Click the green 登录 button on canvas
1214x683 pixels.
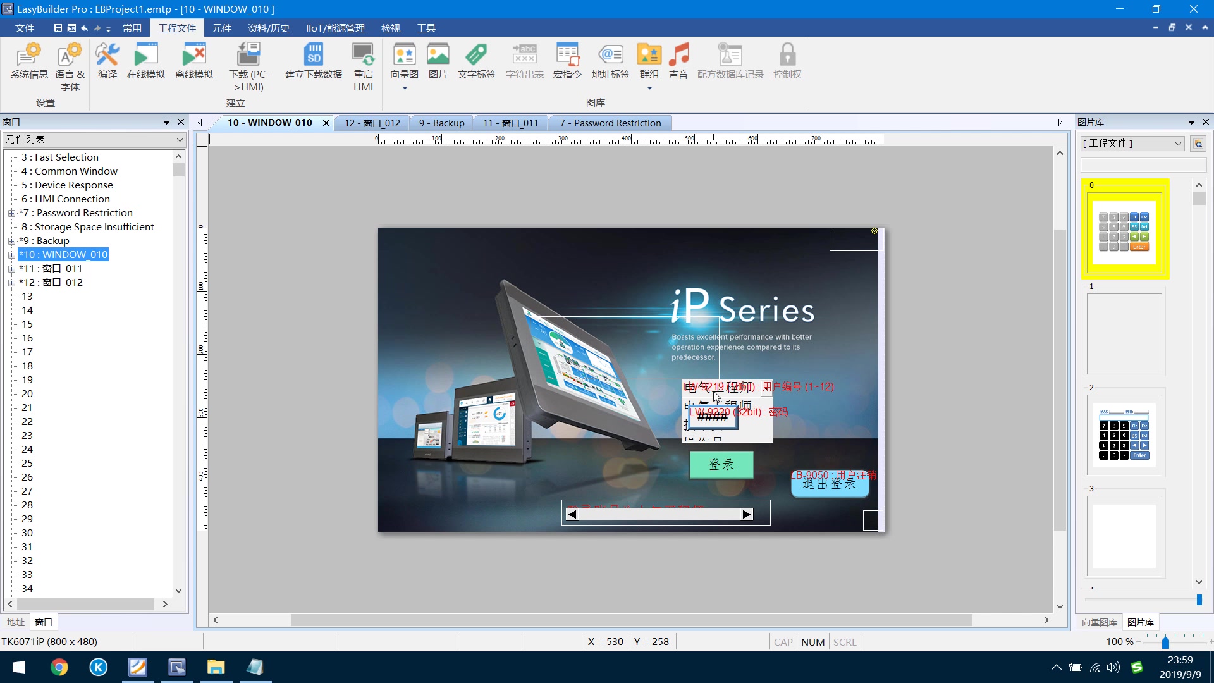point(721,465)
